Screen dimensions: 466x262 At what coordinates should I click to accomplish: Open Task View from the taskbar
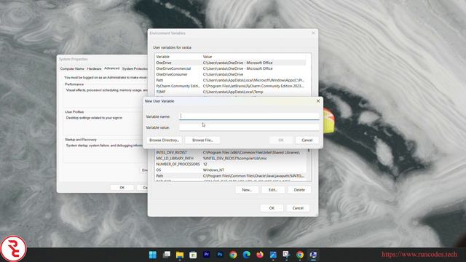167,255
